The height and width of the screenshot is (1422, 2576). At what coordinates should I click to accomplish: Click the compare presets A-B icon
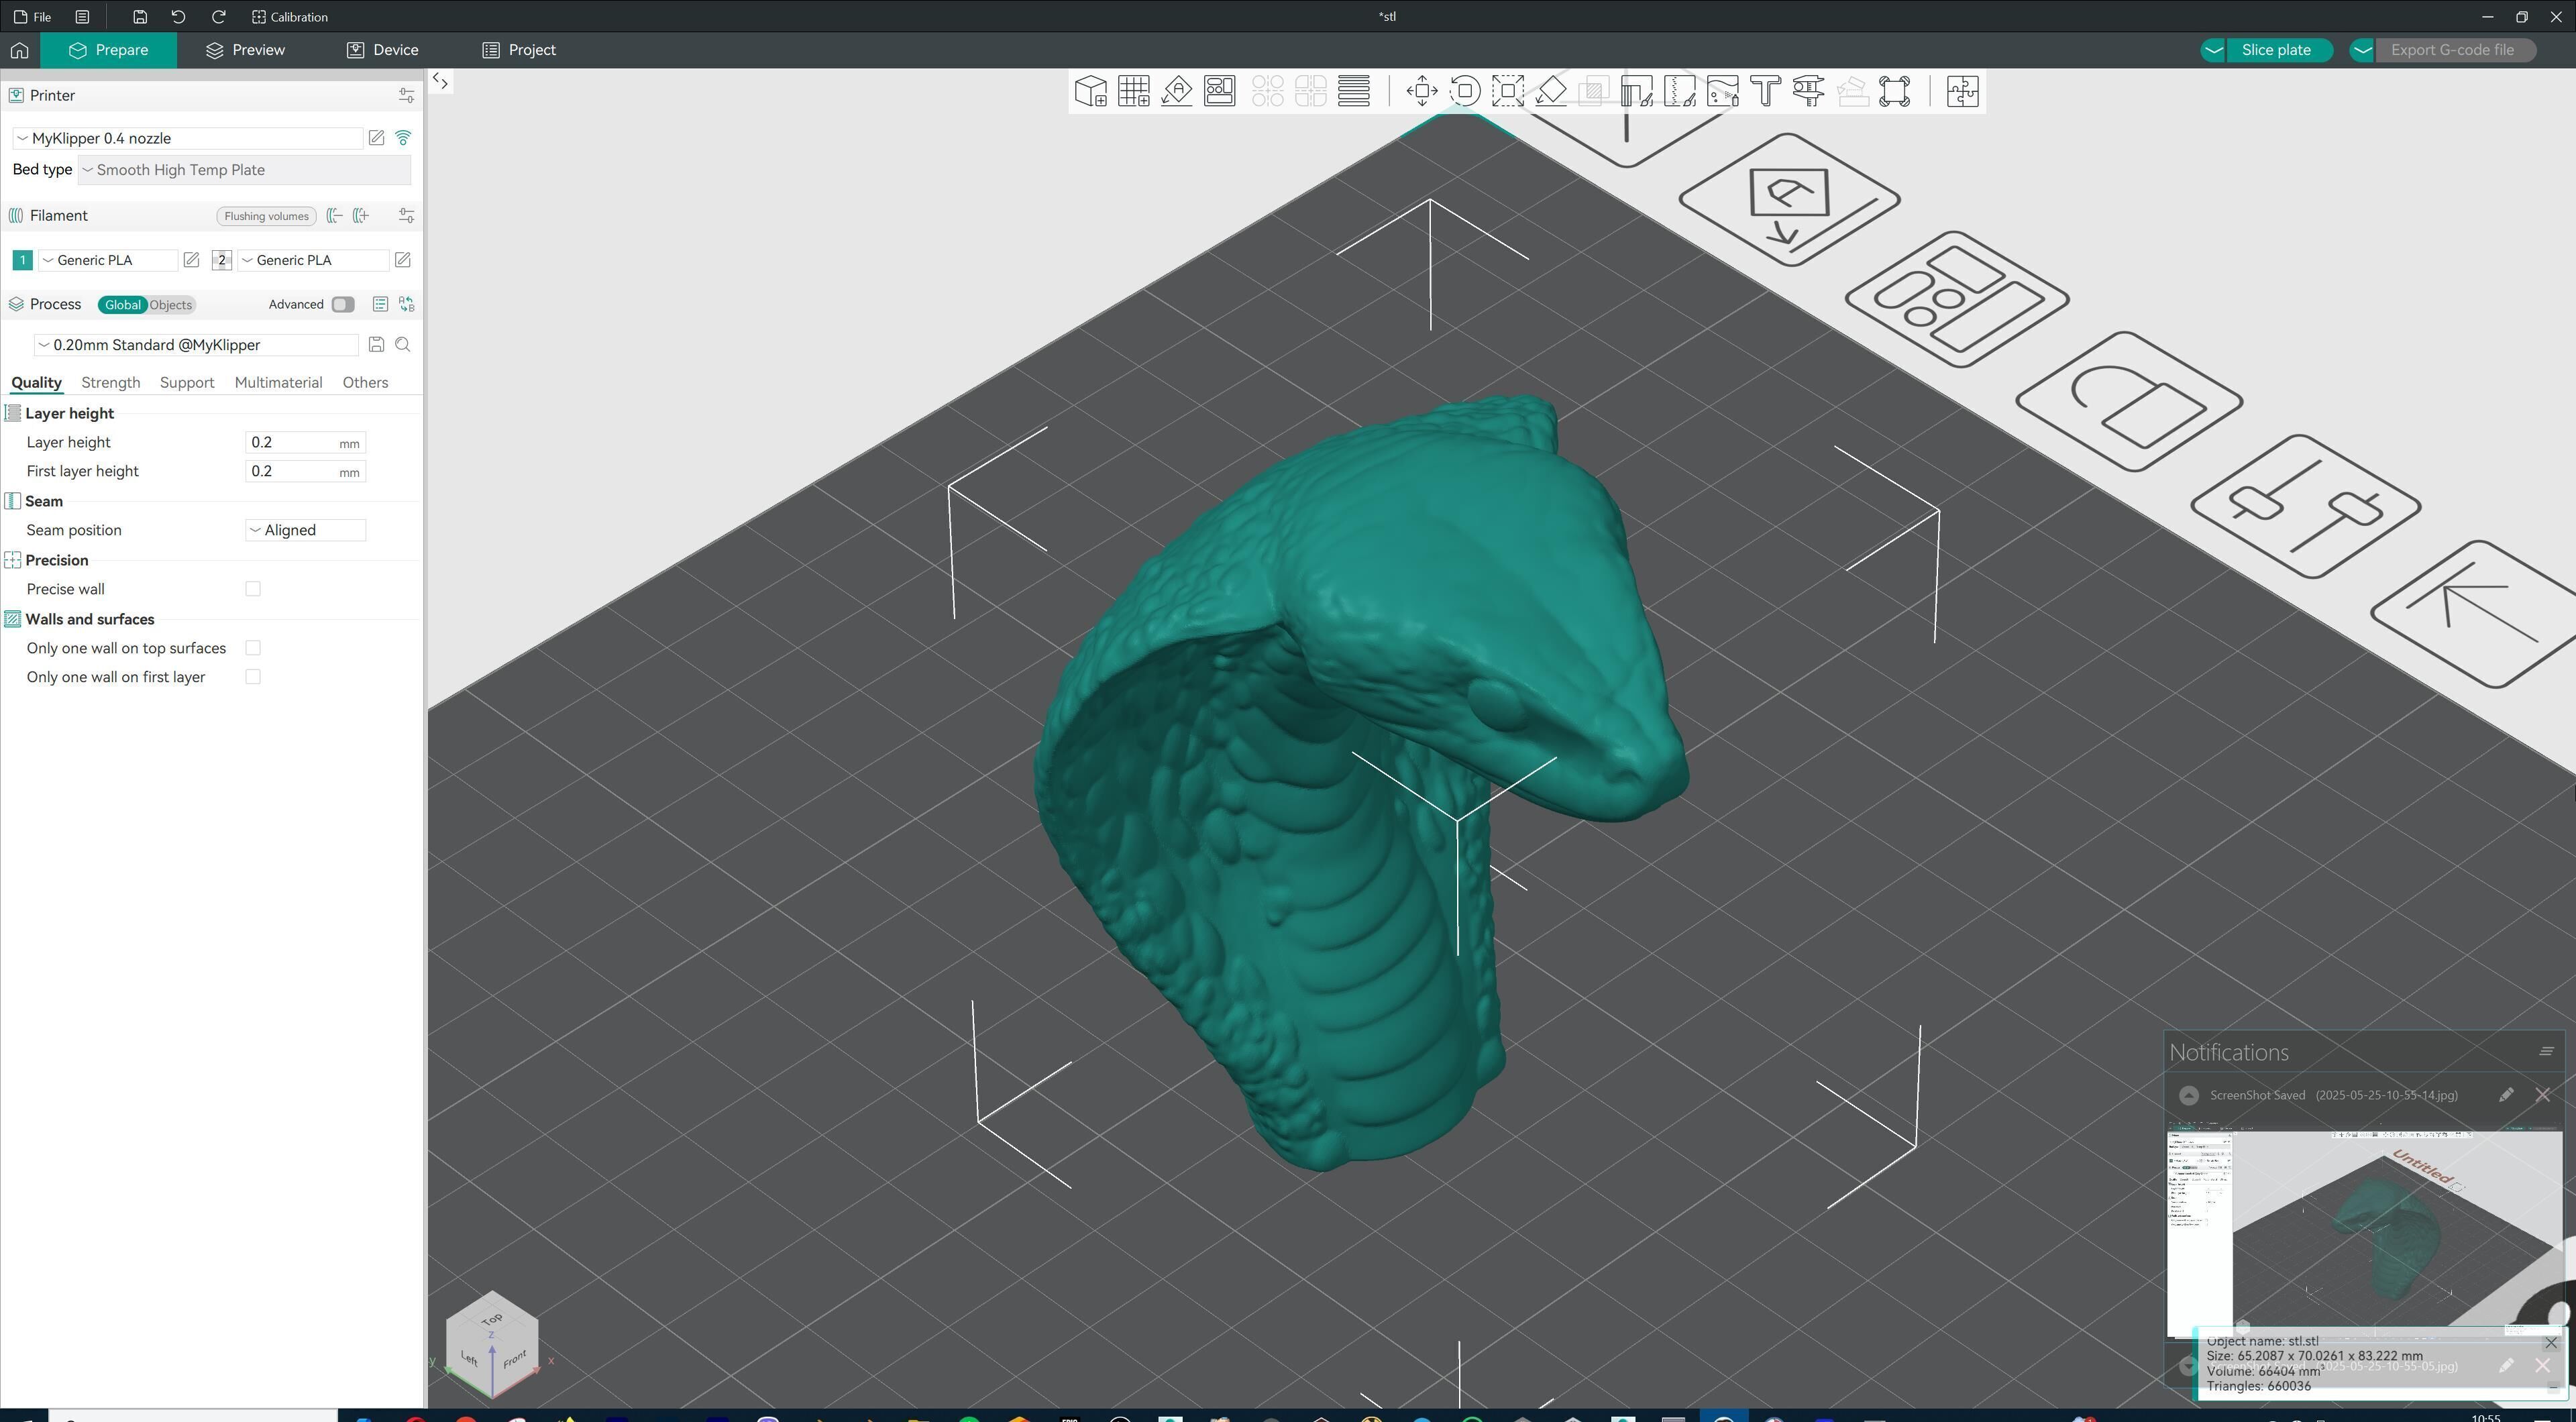[x=406, y=304]
